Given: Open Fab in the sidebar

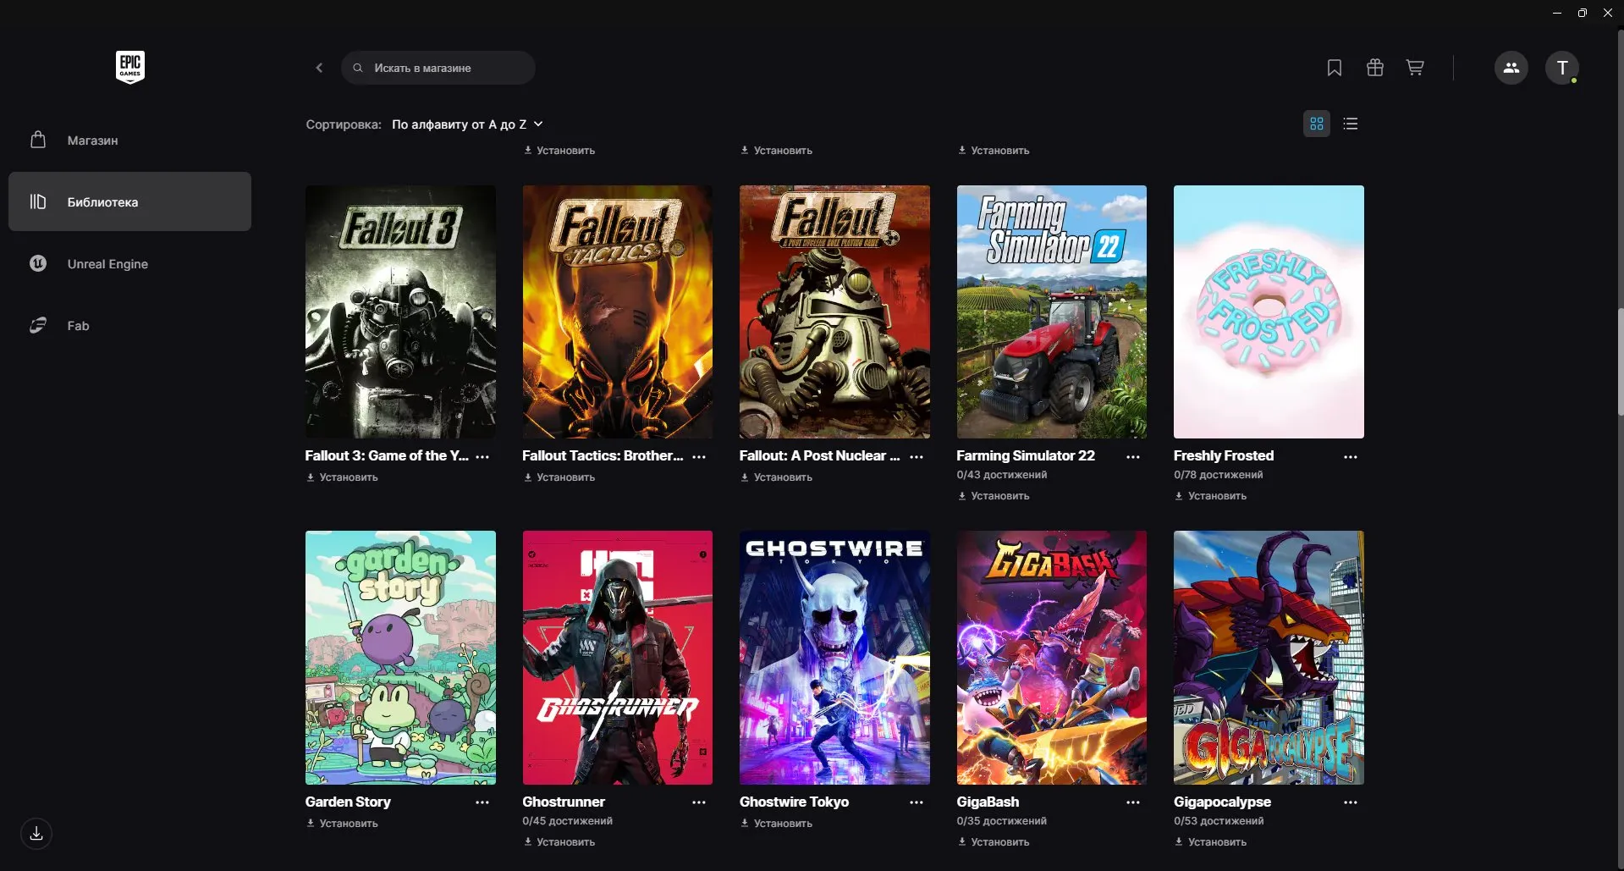Looking at the screenshot, I should (129, 325).
